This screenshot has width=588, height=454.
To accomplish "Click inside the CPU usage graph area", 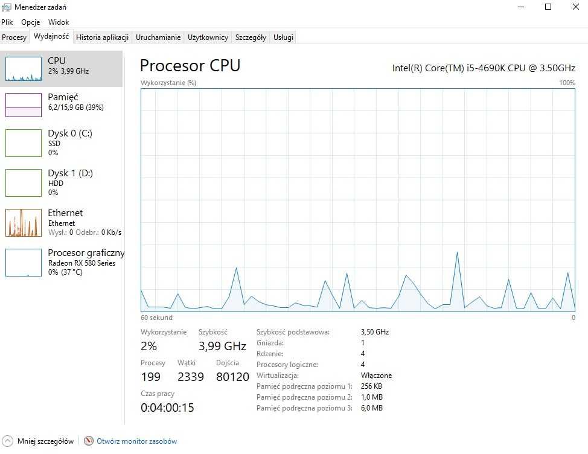I will coord(358,200).
